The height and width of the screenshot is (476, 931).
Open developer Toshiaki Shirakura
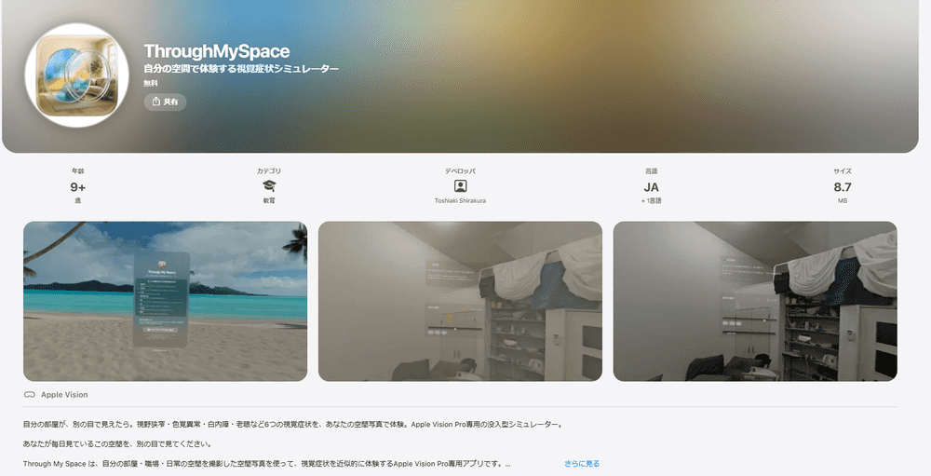[x=460, y=201]
